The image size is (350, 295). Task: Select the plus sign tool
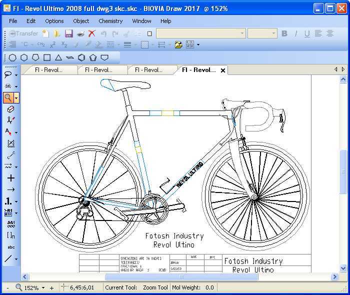[10, 178]
